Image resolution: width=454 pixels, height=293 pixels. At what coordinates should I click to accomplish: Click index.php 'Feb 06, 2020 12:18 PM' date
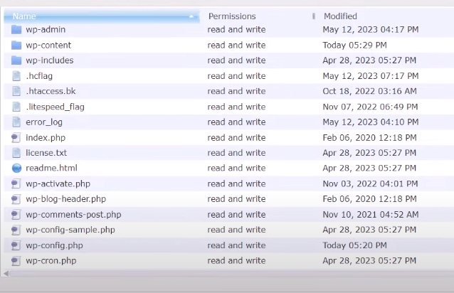(x=370, y=138)
